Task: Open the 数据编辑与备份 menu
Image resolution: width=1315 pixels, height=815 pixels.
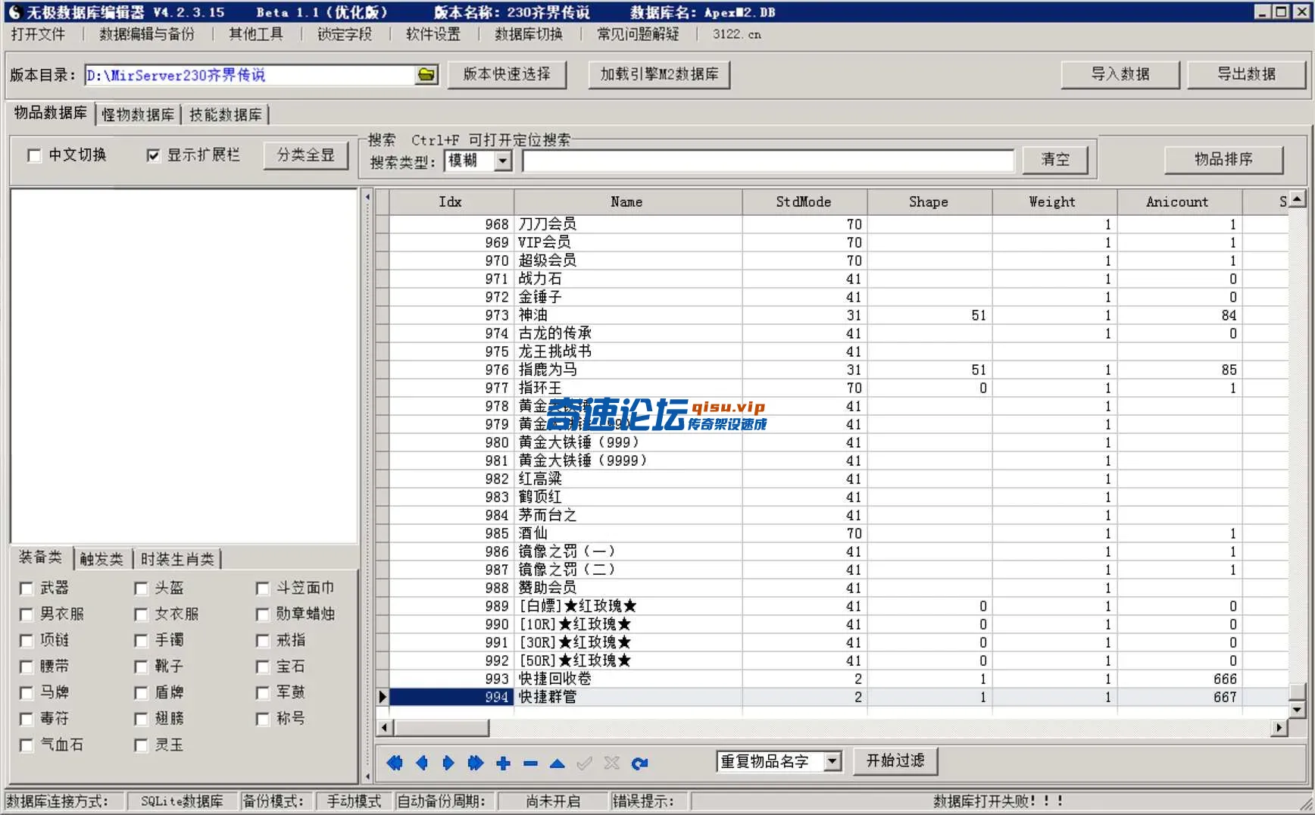Action: 147,34
